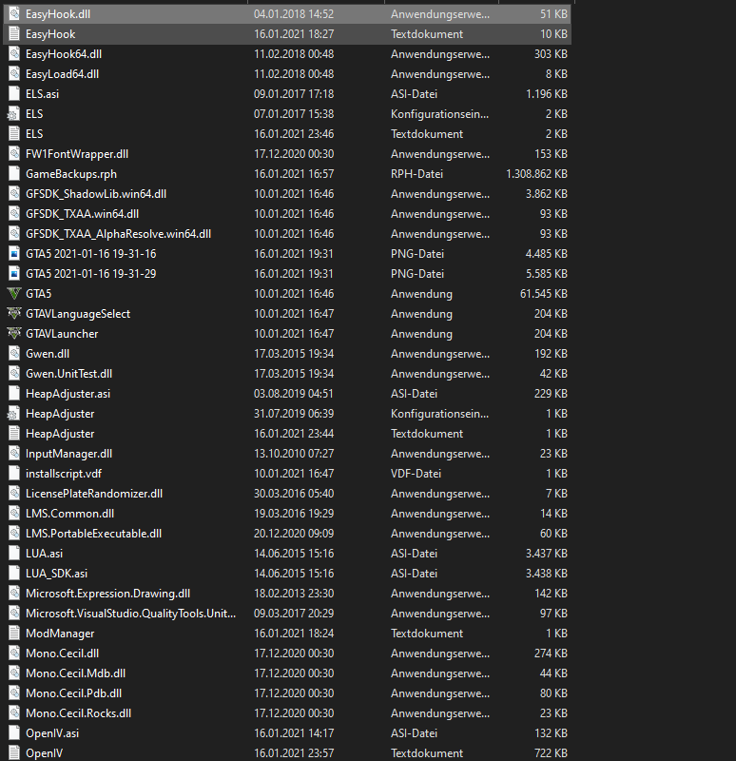
Task: Select the EasyHook64.dll file name
Action: [64, 54]
